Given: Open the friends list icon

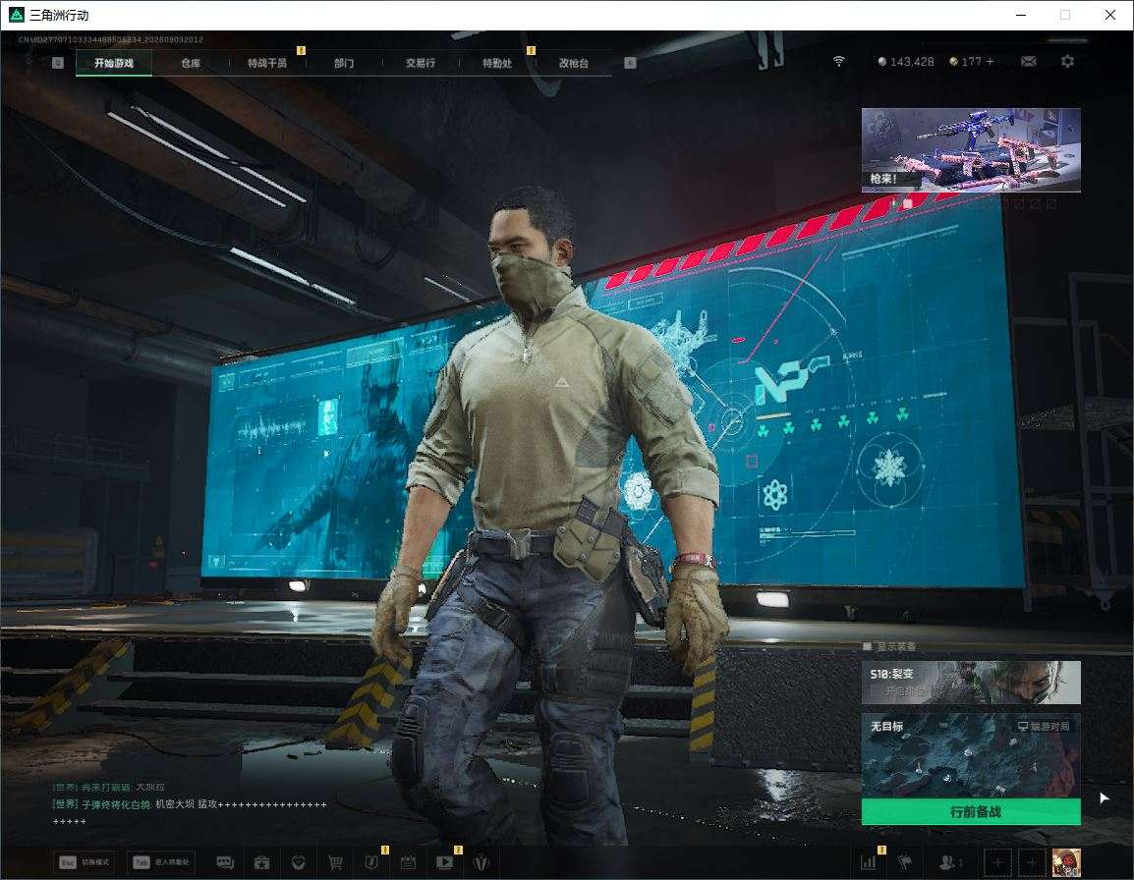Looking at the screenshot, I should (949, 862).
